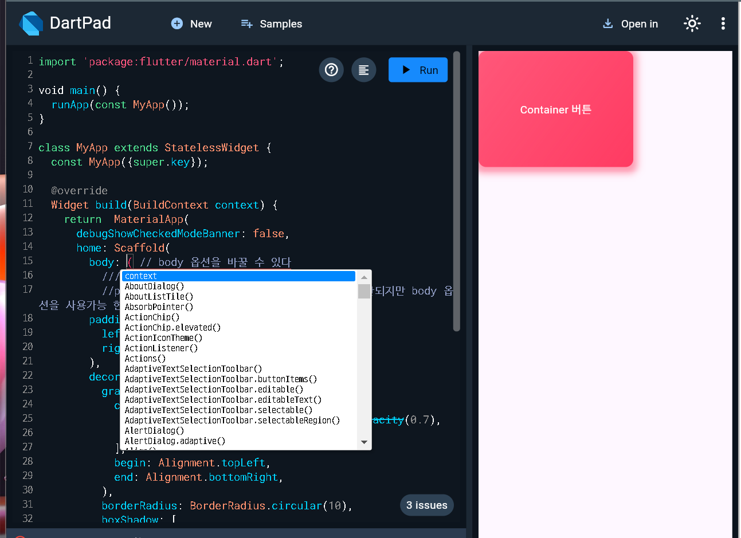Choose AdaptiveTextSelectionToolbar.selectableRegion() suggestion
Screen dimensions: 741x538
click(238, 421)
